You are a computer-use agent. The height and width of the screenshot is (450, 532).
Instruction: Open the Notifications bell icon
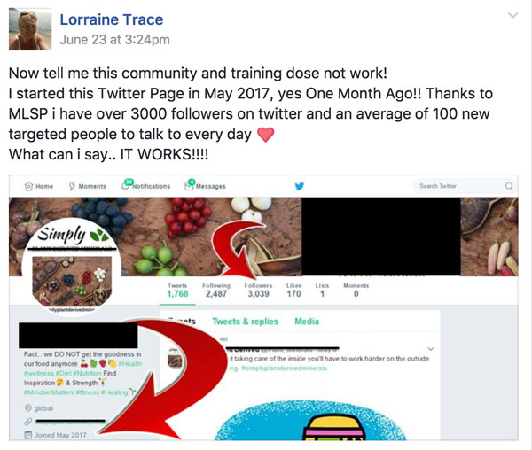coord(126,185)
